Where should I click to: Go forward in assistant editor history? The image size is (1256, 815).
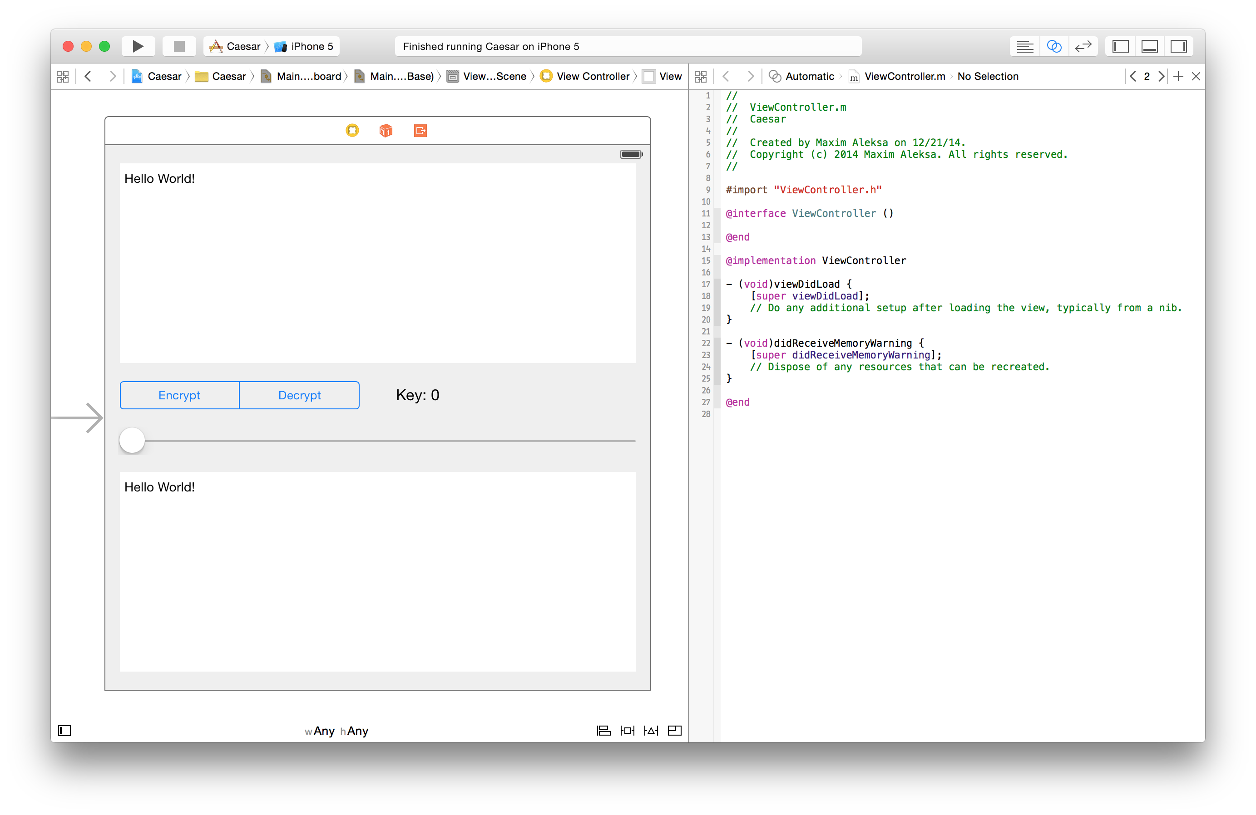coord(750,77)
